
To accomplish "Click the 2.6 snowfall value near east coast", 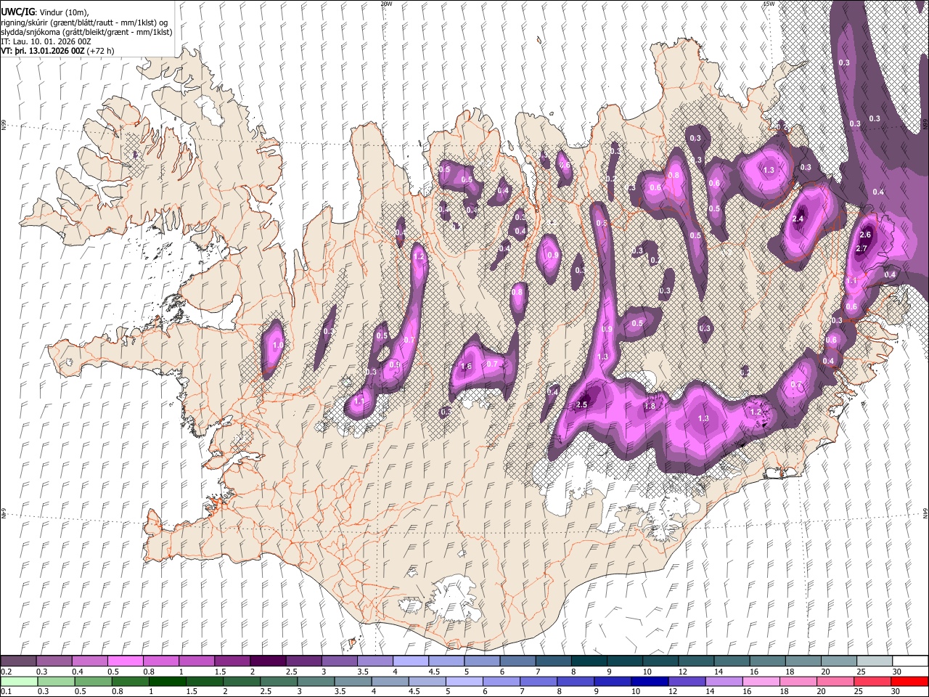I will (865, 235).
